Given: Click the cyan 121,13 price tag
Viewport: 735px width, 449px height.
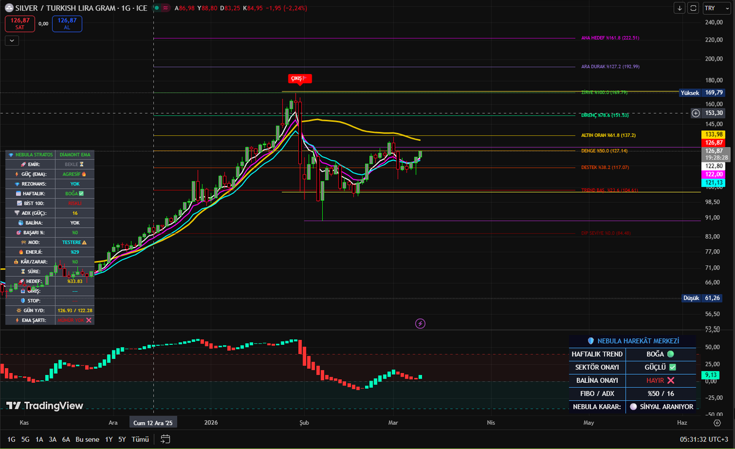Looking at the screenshot, I should click(714, 183).
